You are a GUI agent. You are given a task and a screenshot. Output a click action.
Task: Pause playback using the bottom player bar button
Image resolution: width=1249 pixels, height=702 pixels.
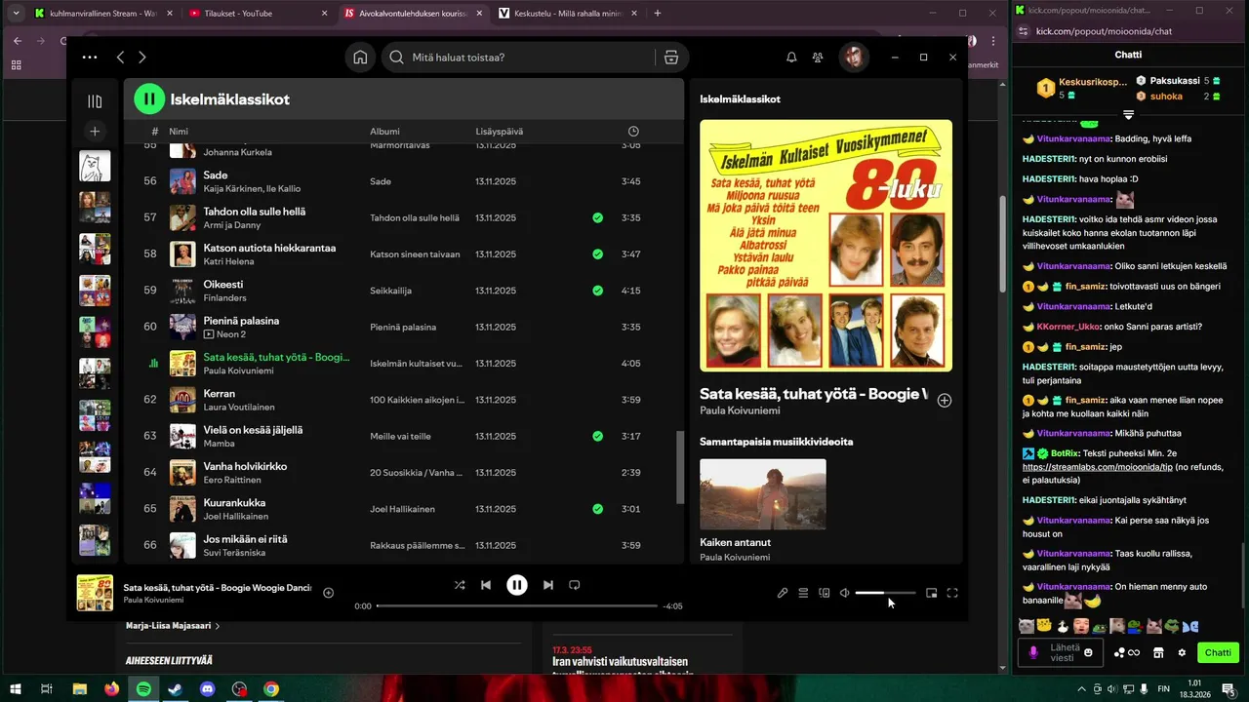point(516,585)
